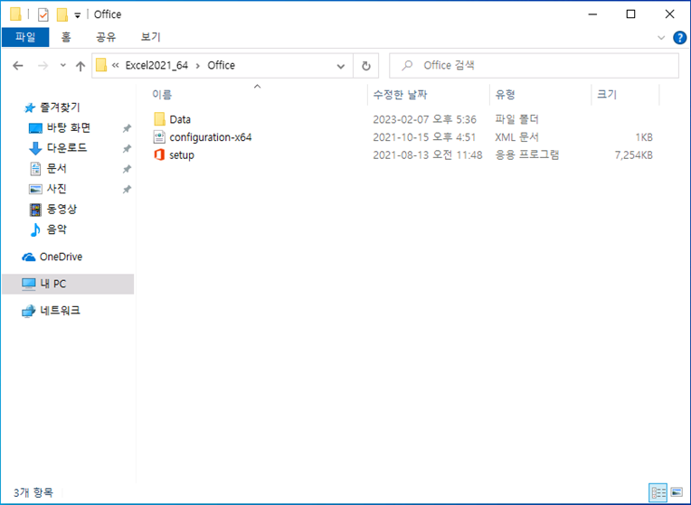Click the 파일 폴더 type cell
This screenshot has height=505, width=691.
coord(517,119)
